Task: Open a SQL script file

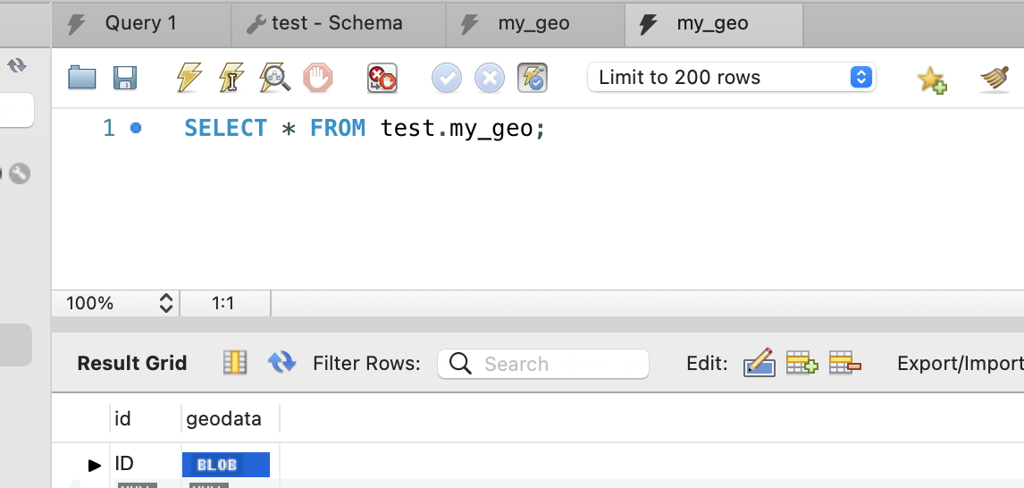Action: (x=82, y=78)
